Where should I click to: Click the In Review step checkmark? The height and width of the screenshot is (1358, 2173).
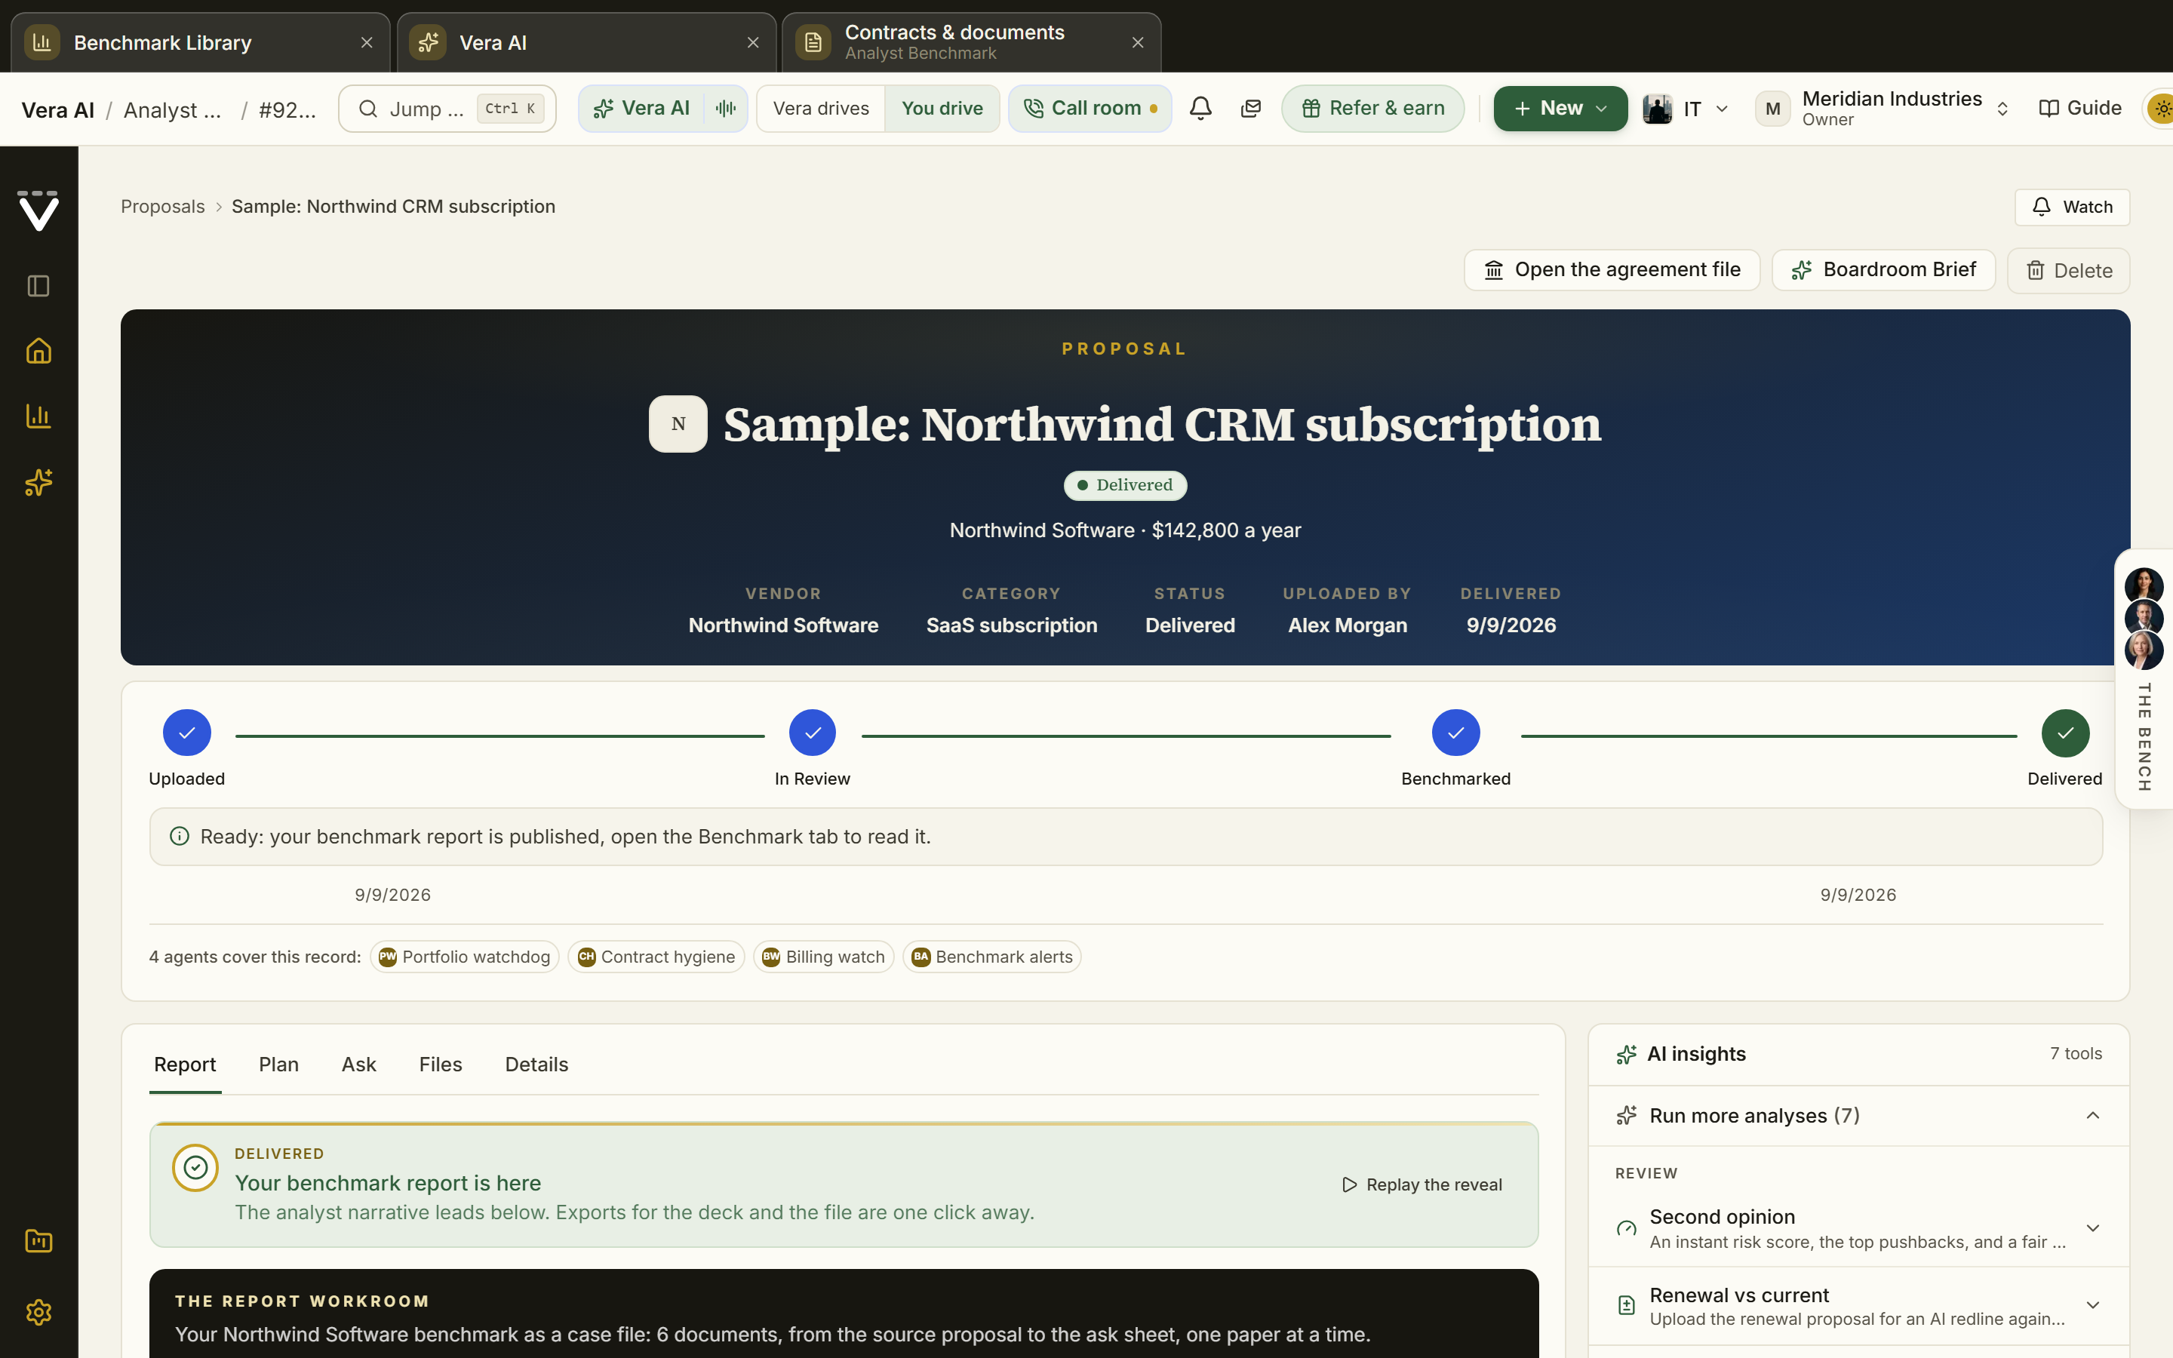813,733
